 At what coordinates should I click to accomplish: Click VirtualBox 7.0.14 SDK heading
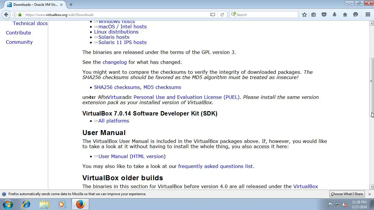pyautogui.click(x=150, y=113)
